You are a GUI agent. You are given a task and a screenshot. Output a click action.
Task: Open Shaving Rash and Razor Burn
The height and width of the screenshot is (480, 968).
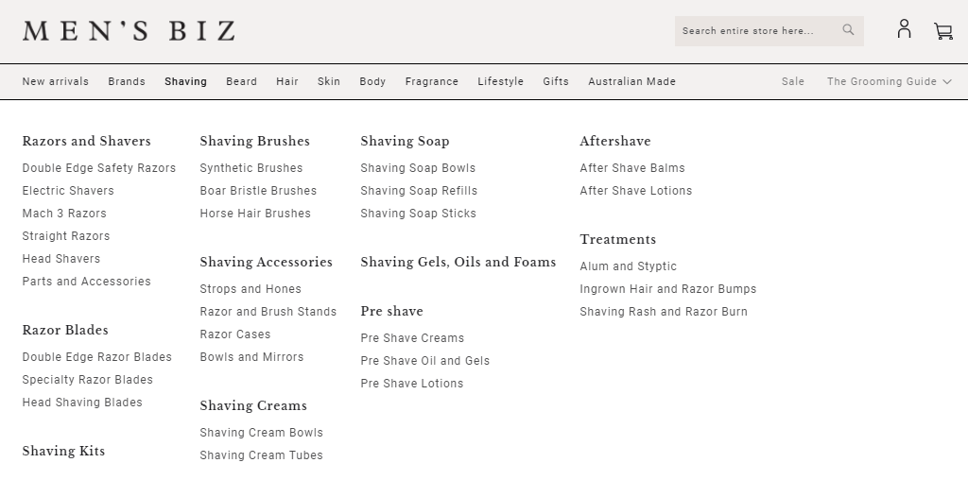[x=664, y=312]
